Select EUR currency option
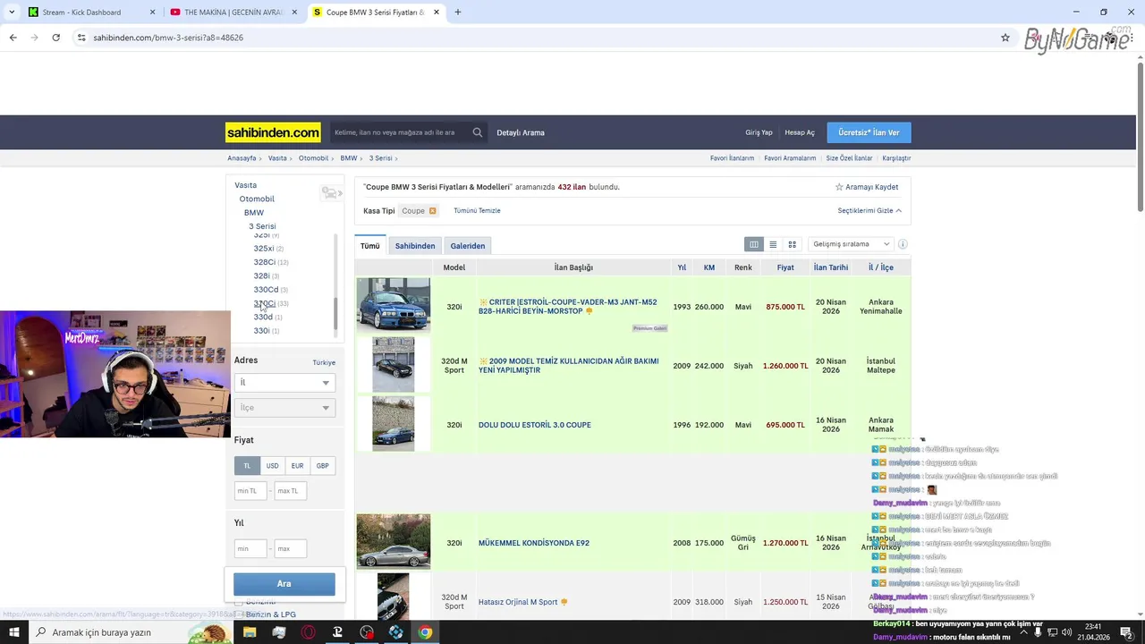 point(297,466)
